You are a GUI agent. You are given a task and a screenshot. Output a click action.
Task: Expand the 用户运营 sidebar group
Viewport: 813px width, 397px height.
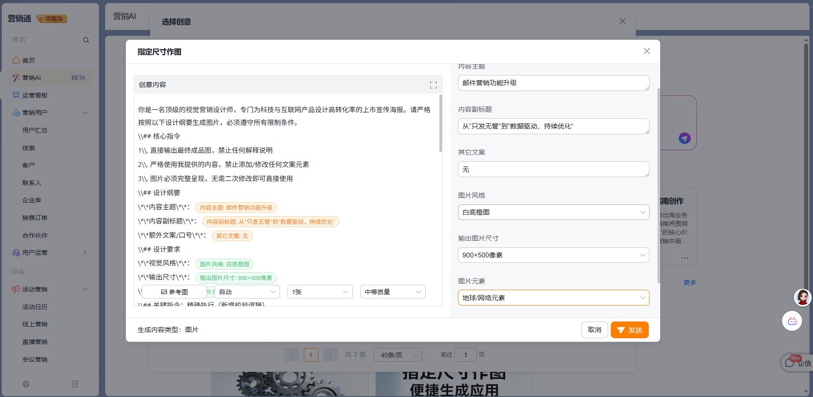click(x=85, y=253)
